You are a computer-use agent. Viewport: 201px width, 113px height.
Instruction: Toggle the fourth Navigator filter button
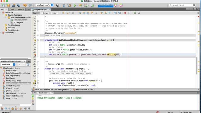pyautogui.click(x=13, y=109)
